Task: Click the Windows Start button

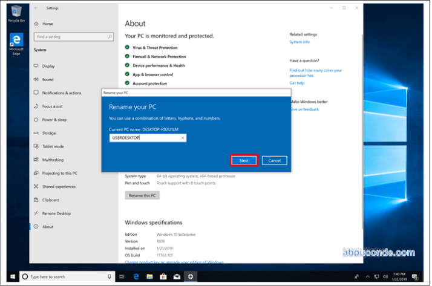Action: (13, 276)
